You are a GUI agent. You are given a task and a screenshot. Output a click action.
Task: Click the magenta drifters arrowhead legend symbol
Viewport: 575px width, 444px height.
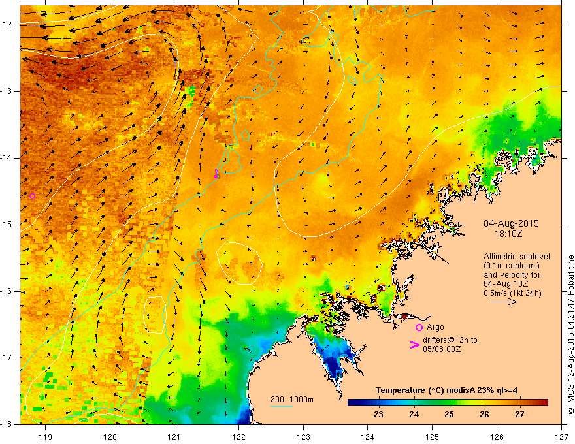[414, 345]
